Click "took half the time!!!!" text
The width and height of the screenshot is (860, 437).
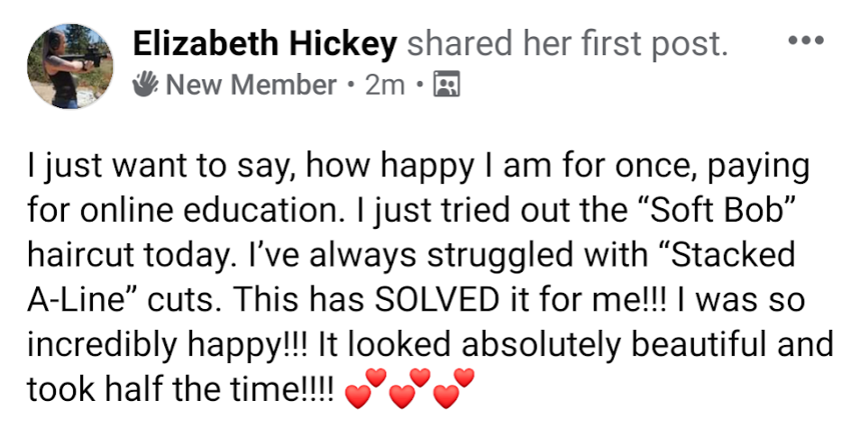[x=182, y=388]
